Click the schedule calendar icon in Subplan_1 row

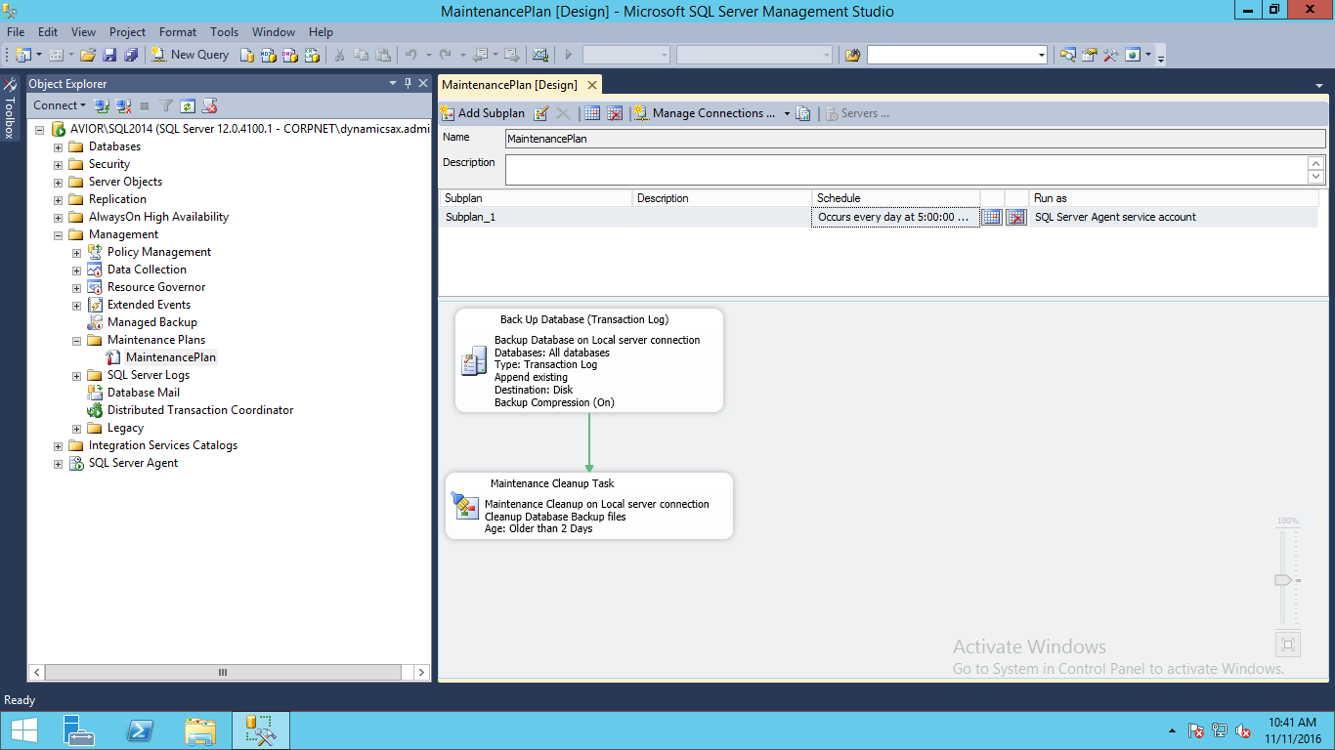(991, 218)
